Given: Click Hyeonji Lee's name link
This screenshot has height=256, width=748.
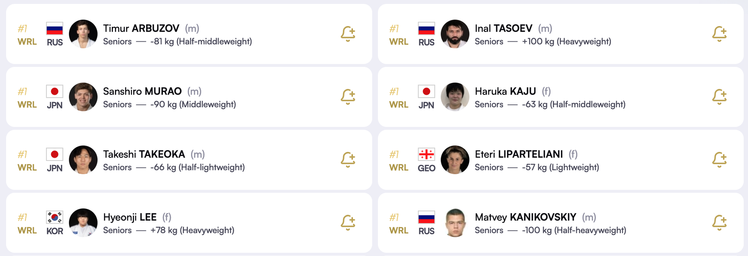Looking at the screenshot, I should tap(130, 217).
